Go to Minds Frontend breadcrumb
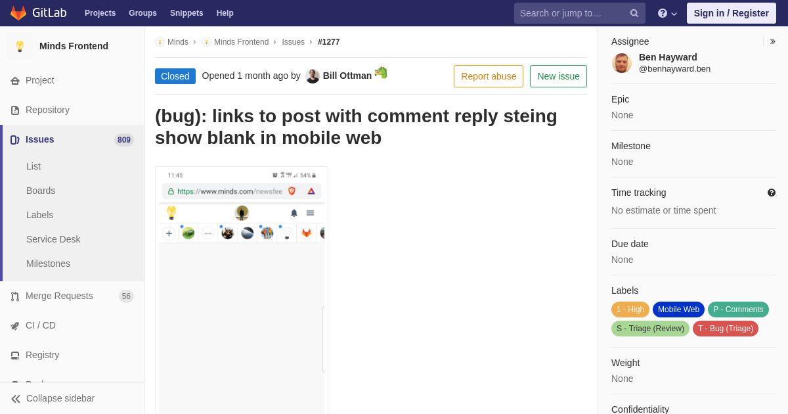Viewport: 788px width, 414px height. [241, 42]
